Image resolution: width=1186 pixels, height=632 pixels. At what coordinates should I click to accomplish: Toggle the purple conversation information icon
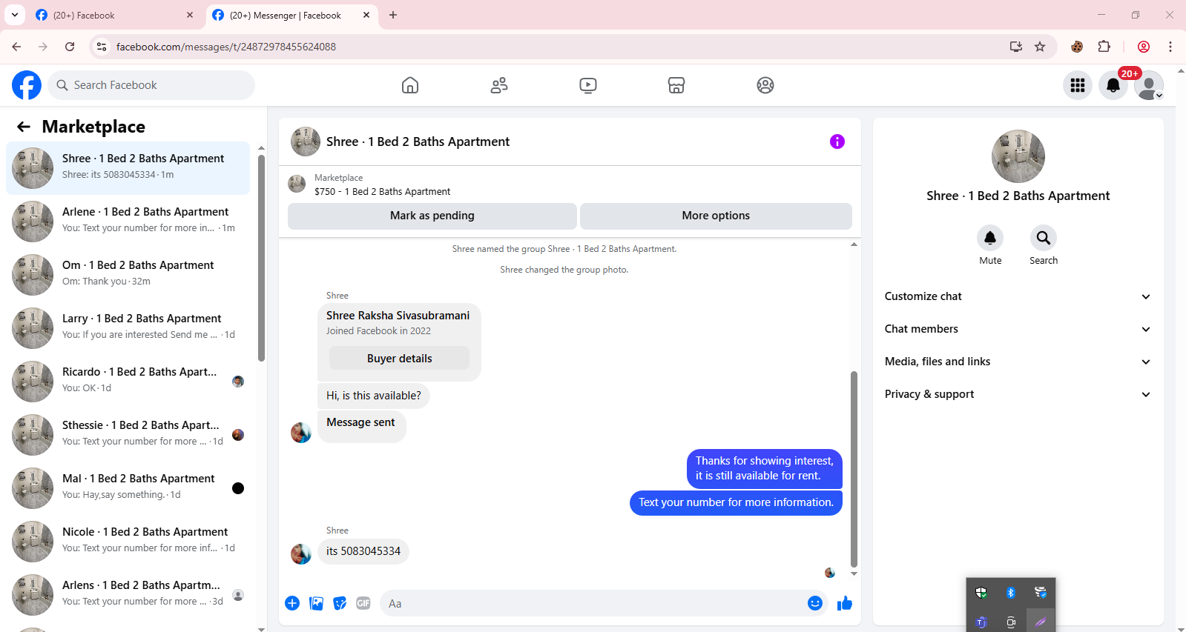(837, 142)
